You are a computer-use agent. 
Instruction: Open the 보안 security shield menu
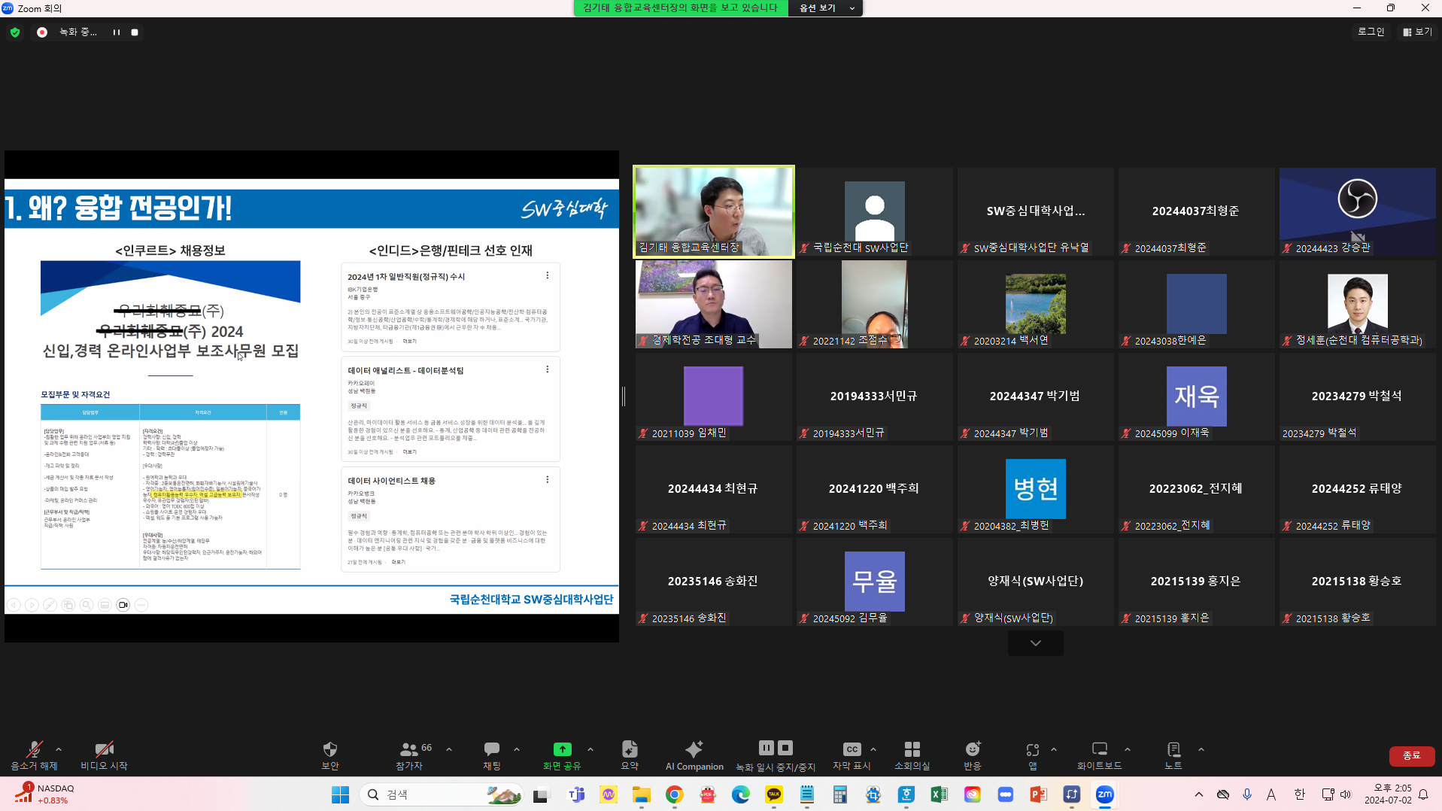click(x=330, y=755)
